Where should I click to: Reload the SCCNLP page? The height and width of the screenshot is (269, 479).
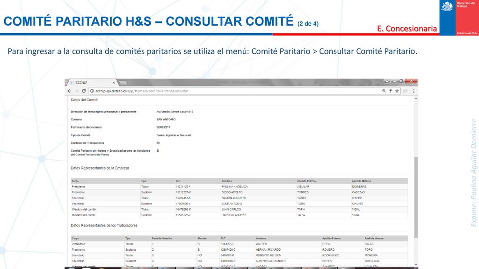[84, 91]
